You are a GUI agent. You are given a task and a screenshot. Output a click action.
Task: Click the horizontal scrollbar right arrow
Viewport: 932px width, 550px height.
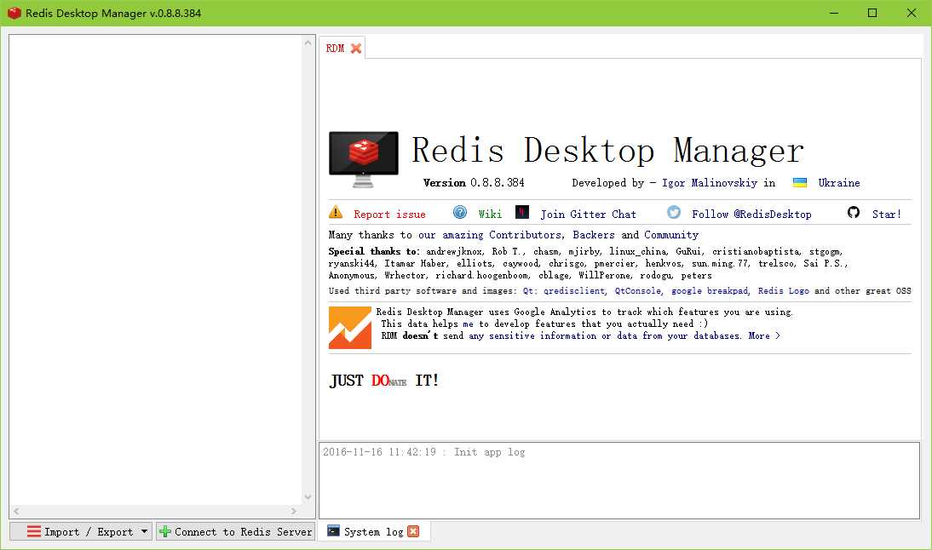[294, 511]
